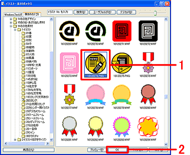Click the thumbnail size slider handle
Image resolution: width=190 pixels, height=155 pixels.
(155, 13)
